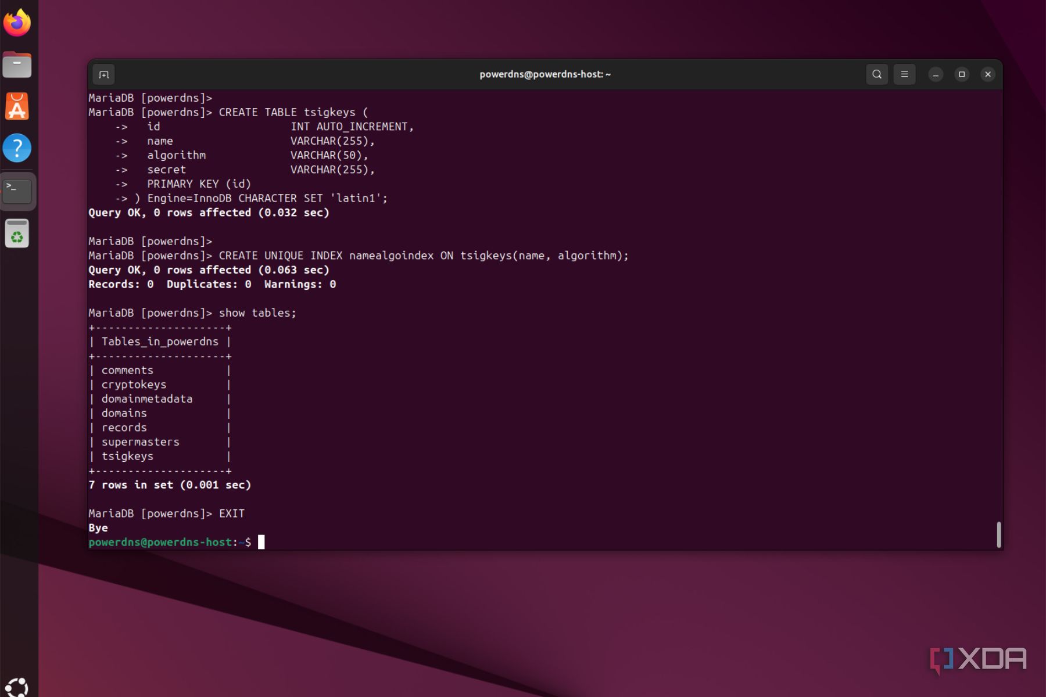Click the EXIT command text
Viewport: 1046px width, 697px height.
click(231, 513)
